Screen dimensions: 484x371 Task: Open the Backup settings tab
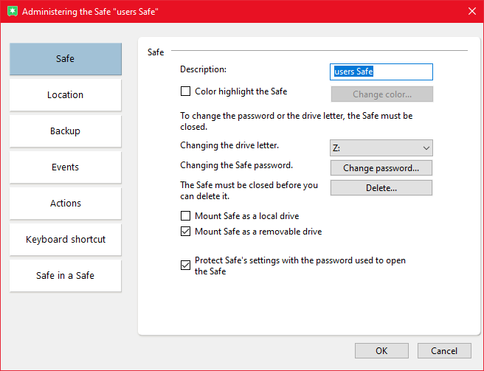65,131
